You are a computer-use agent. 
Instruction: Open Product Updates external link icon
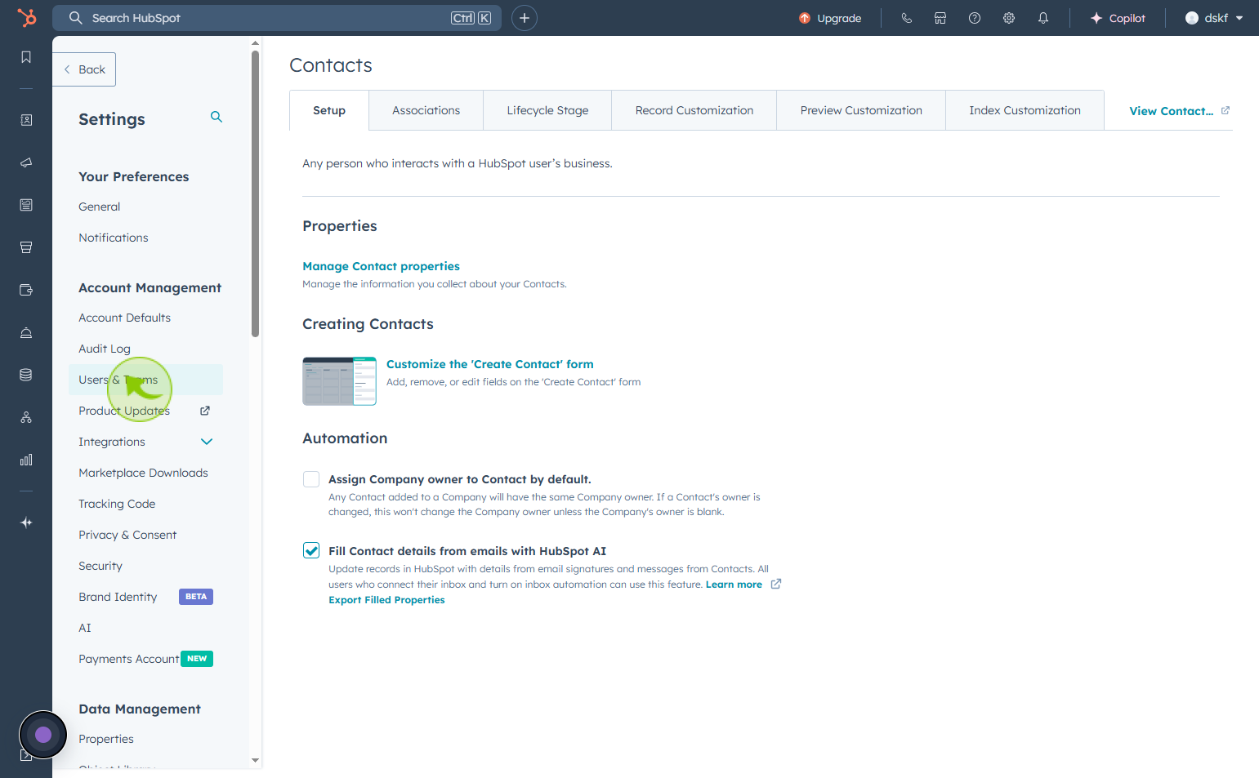(x=205, y=411)
